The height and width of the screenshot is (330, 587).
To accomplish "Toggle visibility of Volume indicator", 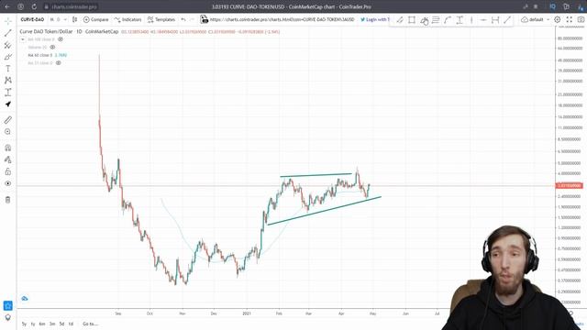I will (52, 47).
